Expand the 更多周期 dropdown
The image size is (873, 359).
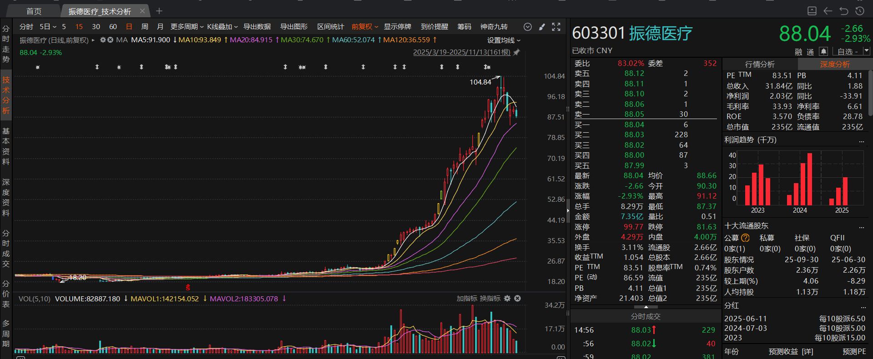tap(187, 27)
